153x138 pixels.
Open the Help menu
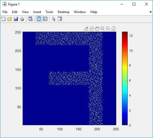pyautogui.click(x=94, y=12)
